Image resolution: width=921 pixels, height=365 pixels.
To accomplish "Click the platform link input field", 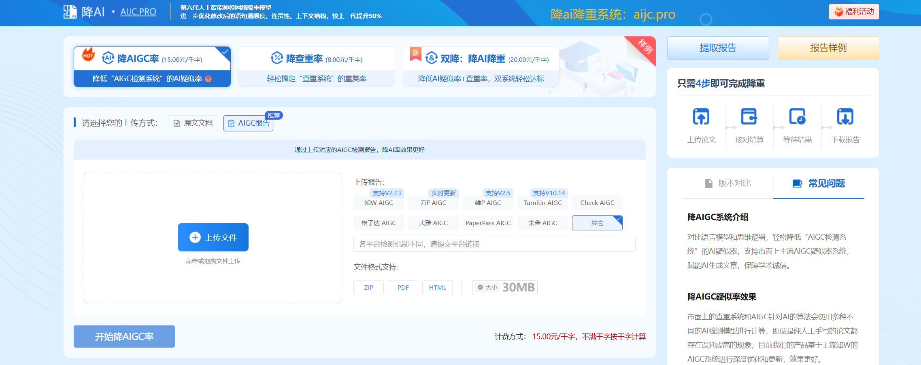I will pyautogui.click(x=494, y=244).
